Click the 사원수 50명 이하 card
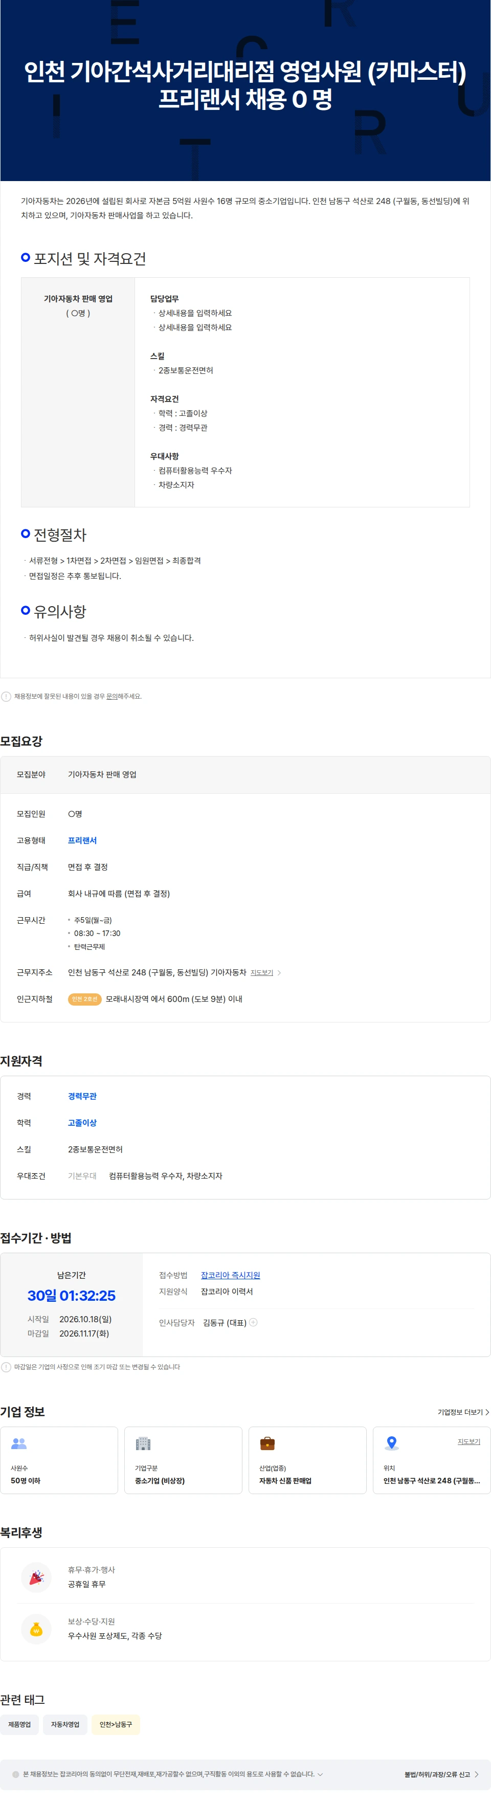 (x=59, y=1460)
